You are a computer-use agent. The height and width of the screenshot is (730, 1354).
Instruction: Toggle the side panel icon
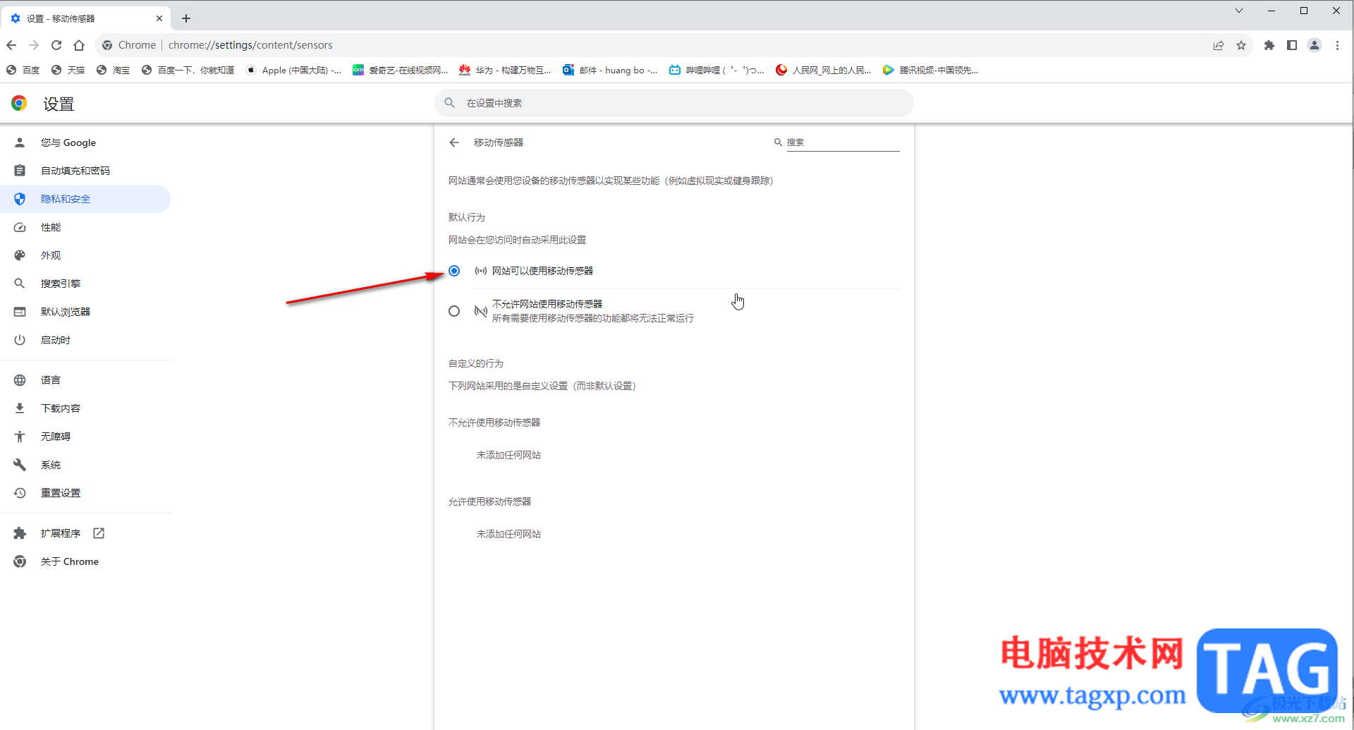[1292, 45]
